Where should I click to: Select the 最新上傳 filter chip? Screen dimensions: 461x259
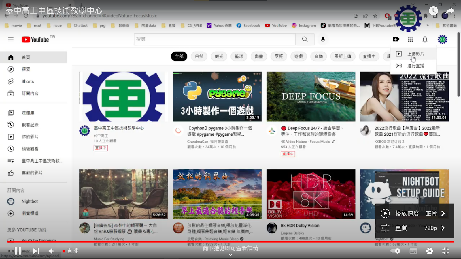(x=343, y=56)
